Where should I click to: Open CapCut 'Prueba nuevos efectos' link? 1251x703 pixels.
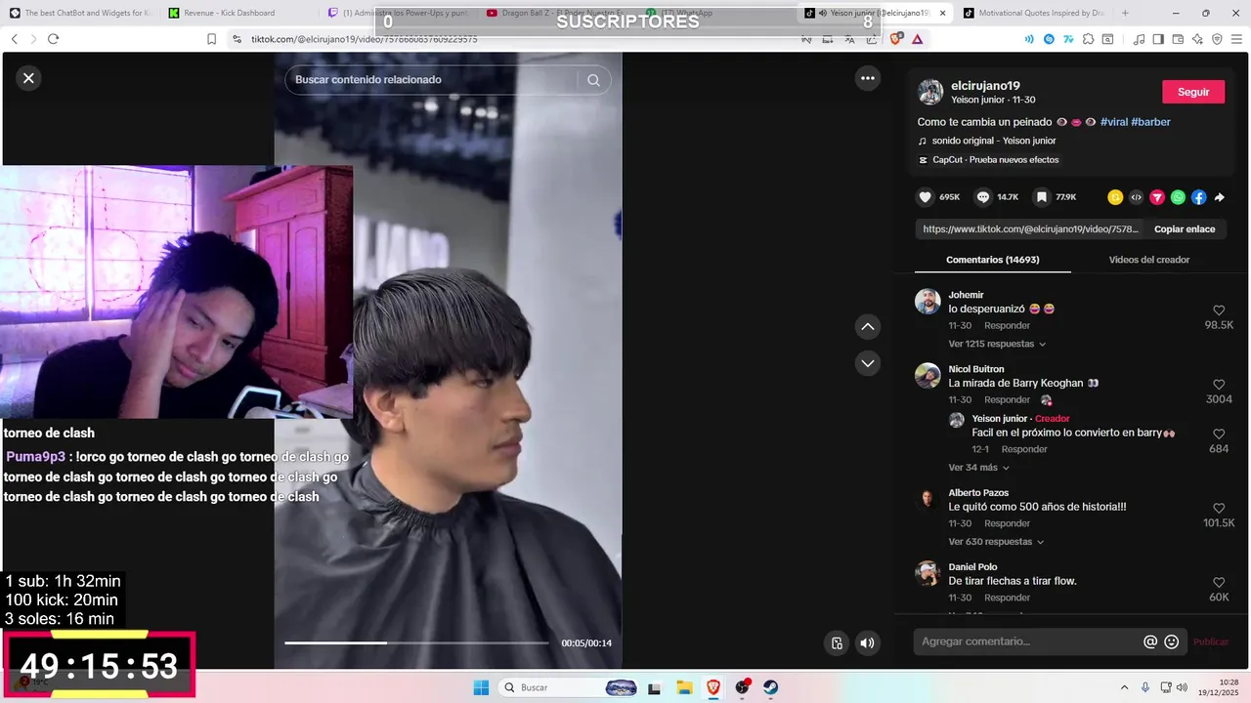pyautogui.click(x=987, y=160)
